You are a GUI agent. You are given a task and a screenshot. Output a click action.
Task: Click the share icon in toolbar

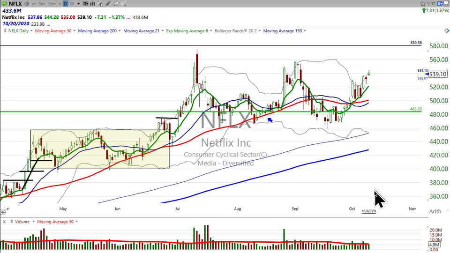pos(123,4)
